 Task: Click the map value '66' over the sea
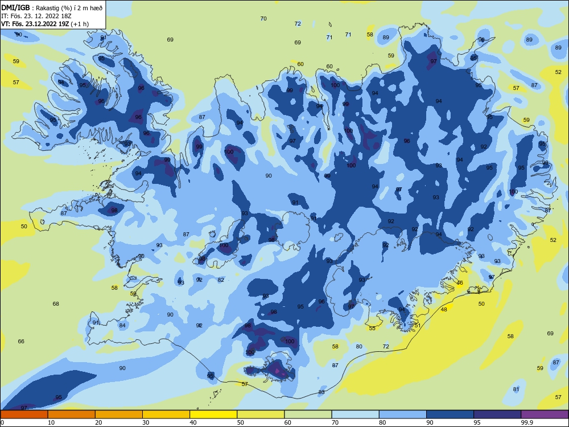point(21,341)
